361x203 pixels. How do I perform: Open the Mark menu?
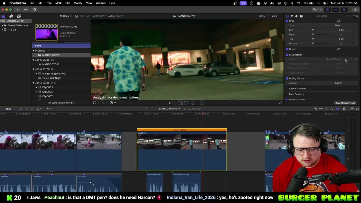(x=58, y=3)
